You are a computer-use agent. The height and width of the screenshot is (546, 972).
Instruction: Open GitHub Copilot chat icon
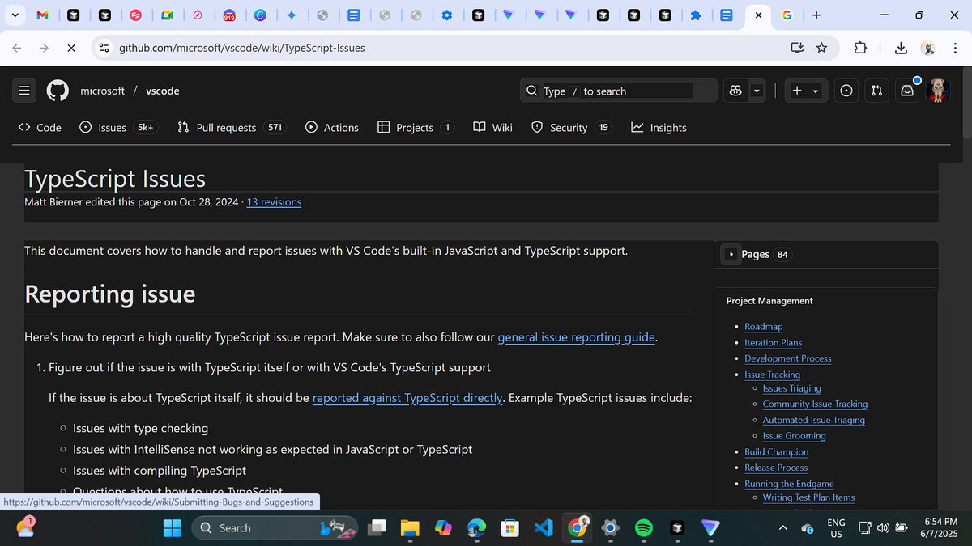pos(735,91)
